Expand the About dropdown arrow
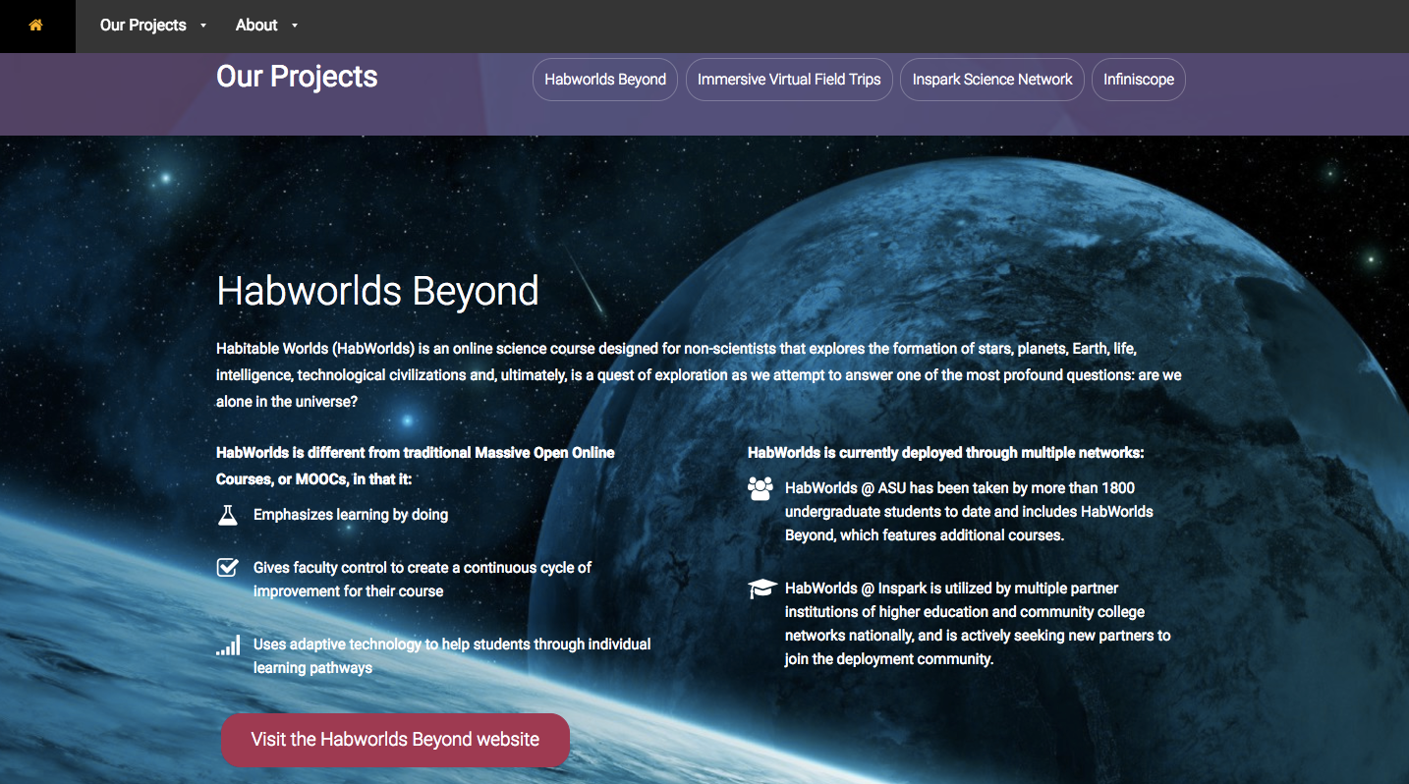1409x784 pixels. pos(295,27)
